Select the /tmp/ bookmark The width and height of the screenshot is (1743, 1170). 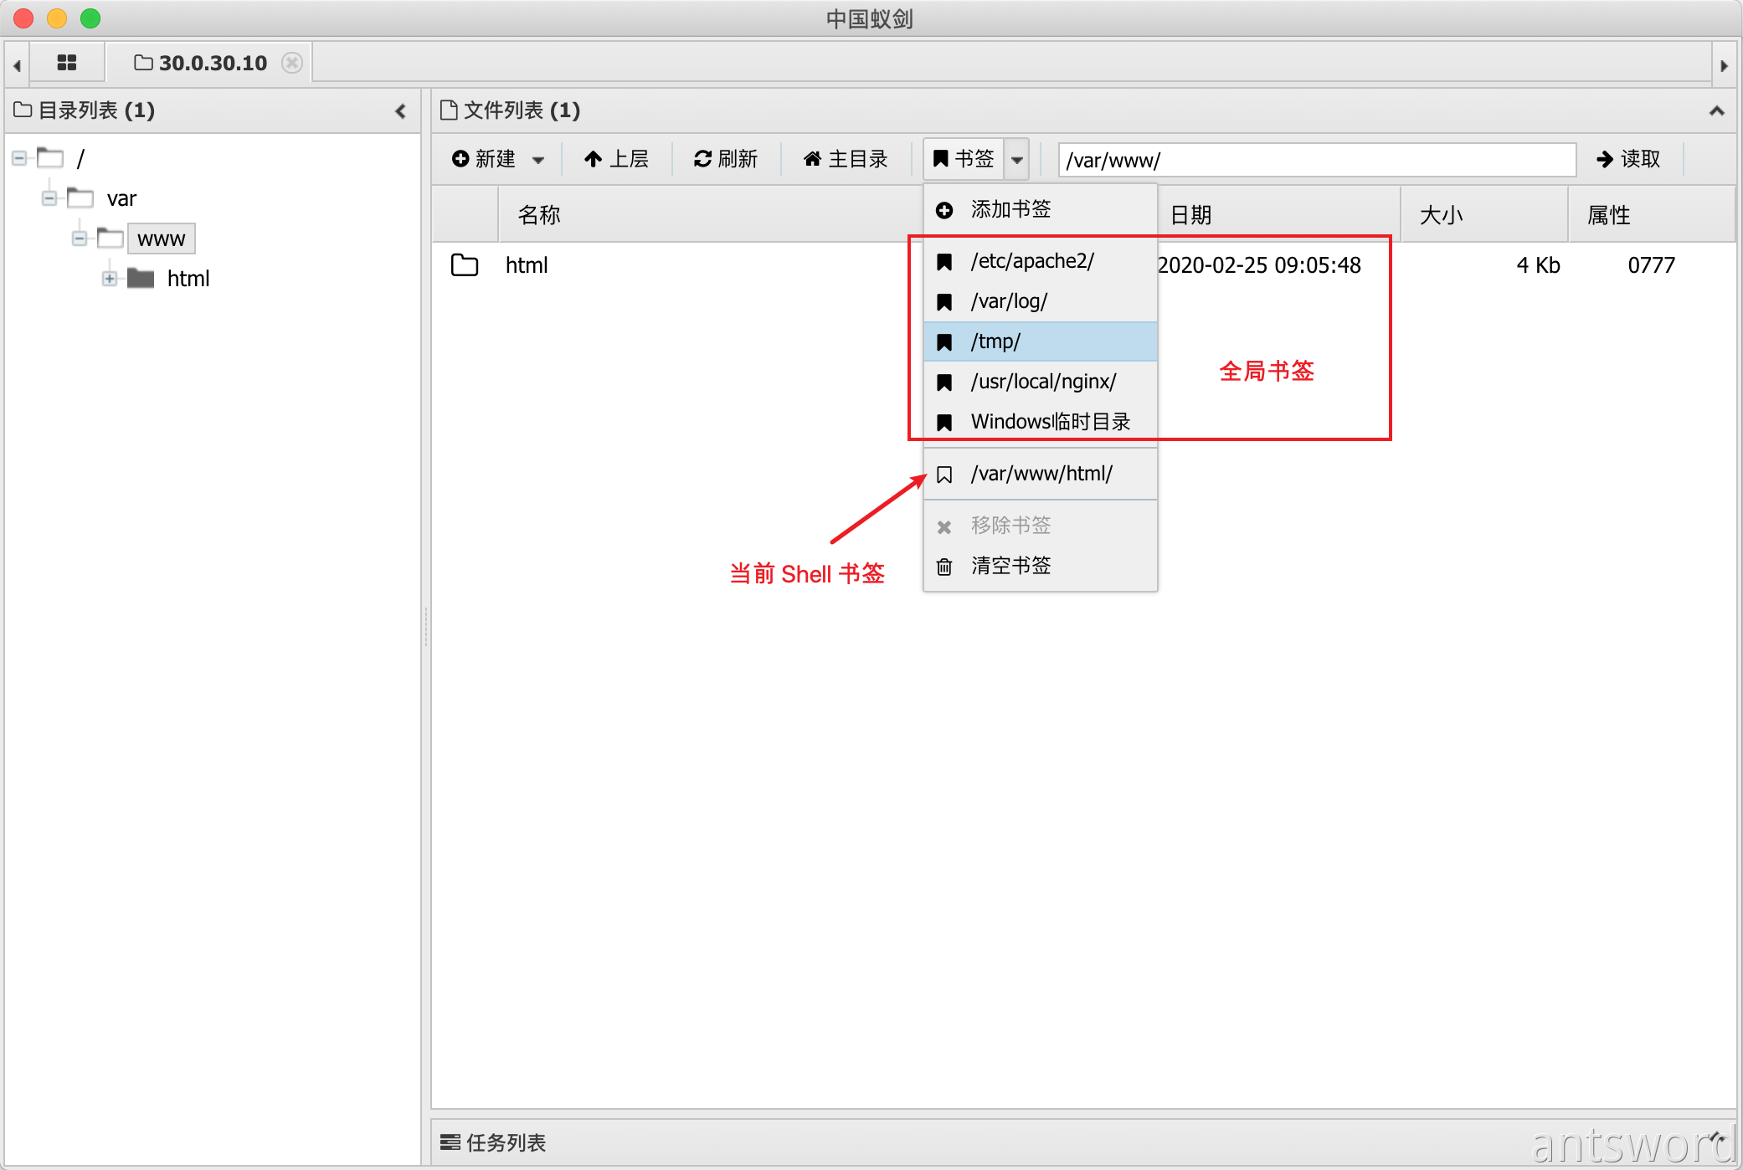[x=995, y=341]
